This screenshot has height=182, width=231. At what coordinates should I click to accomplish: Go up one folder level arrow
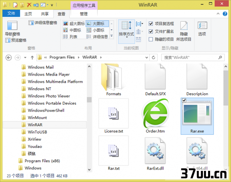[x=32, y=57]
